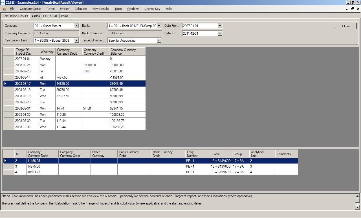Click the 11156,25 cell in lower grid

(42, 161)
